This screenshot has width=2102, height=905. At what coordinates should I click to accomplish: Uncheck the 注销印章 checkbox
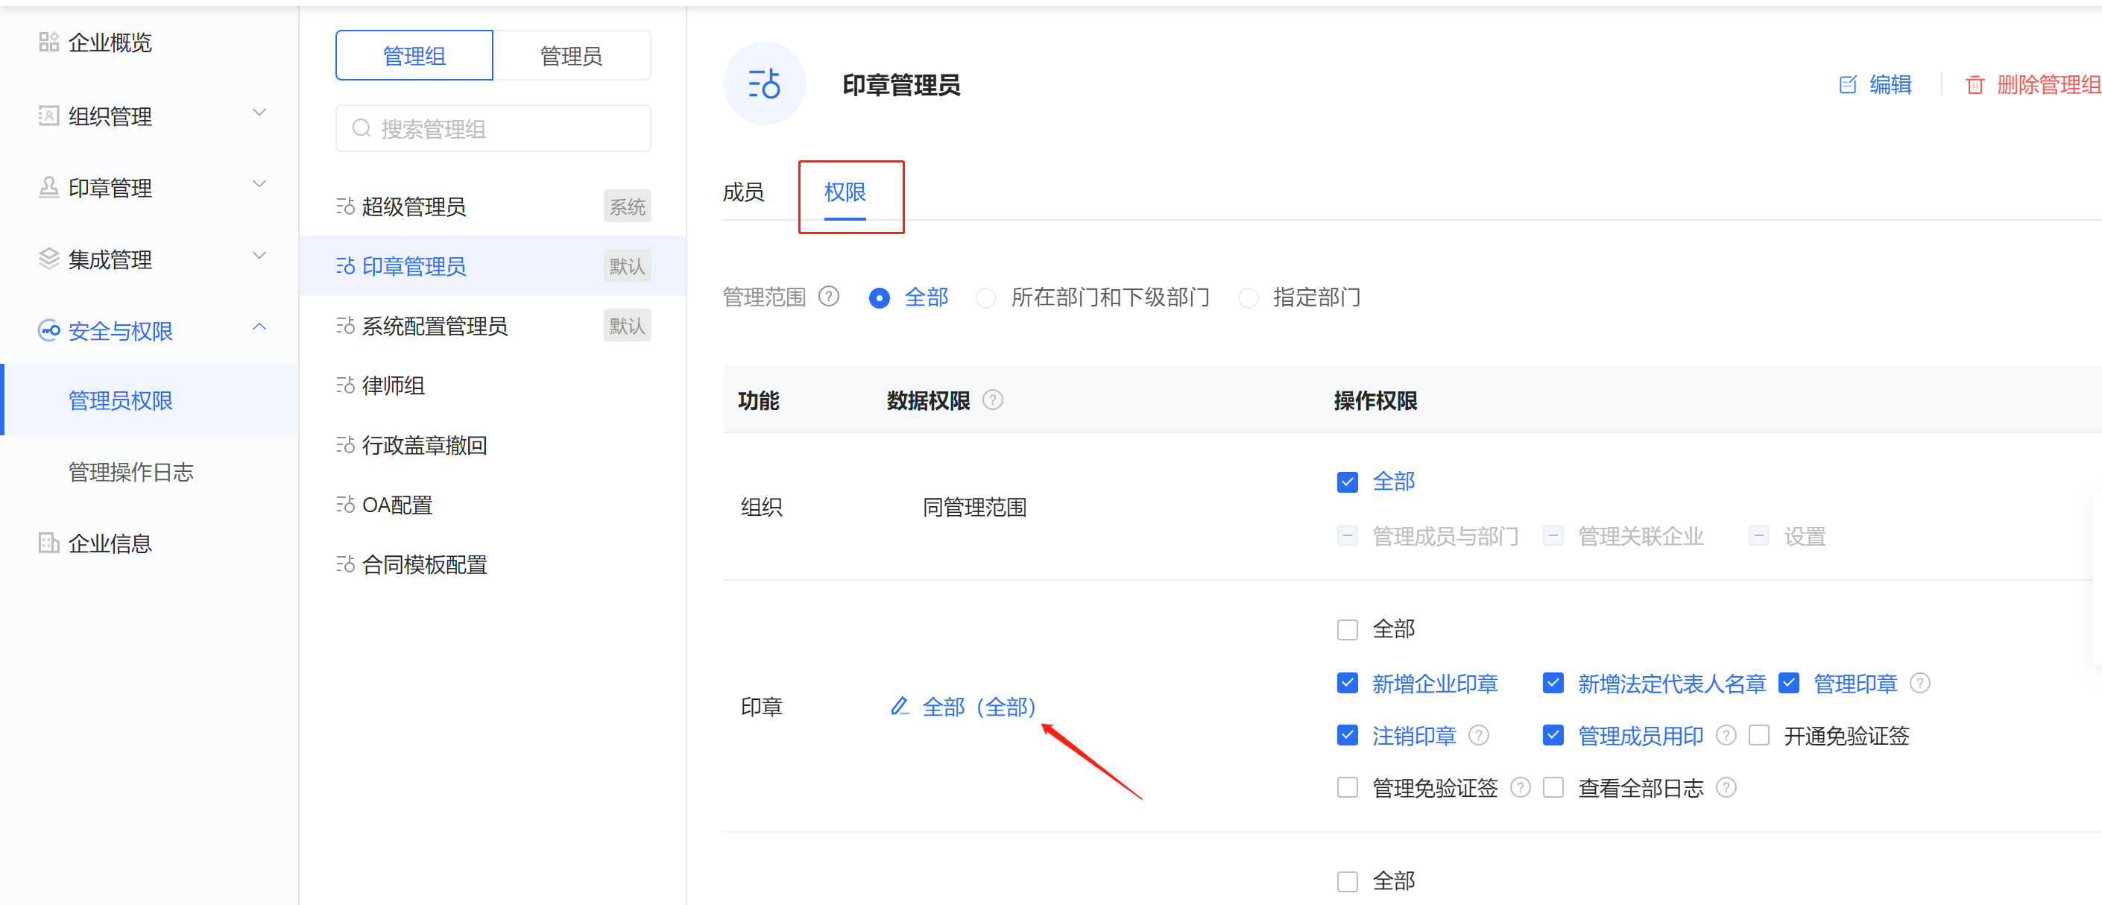[1347, 735]
